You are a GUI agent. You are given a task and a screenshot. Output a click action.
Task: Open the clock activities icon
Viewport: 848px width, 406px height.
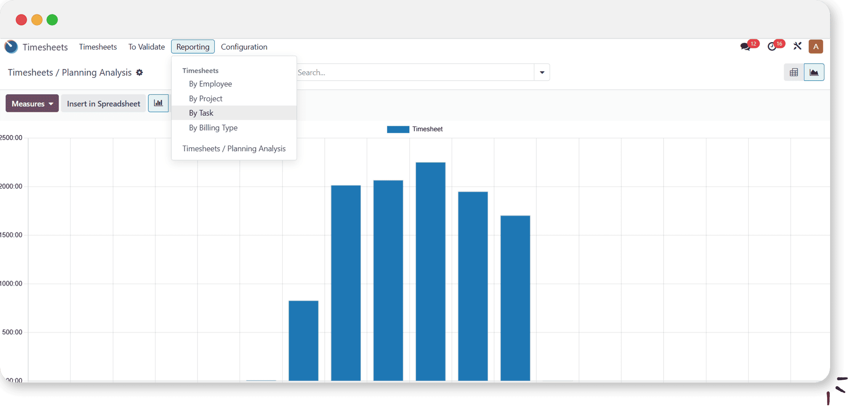pyautogui.click(x=772, y=47)
